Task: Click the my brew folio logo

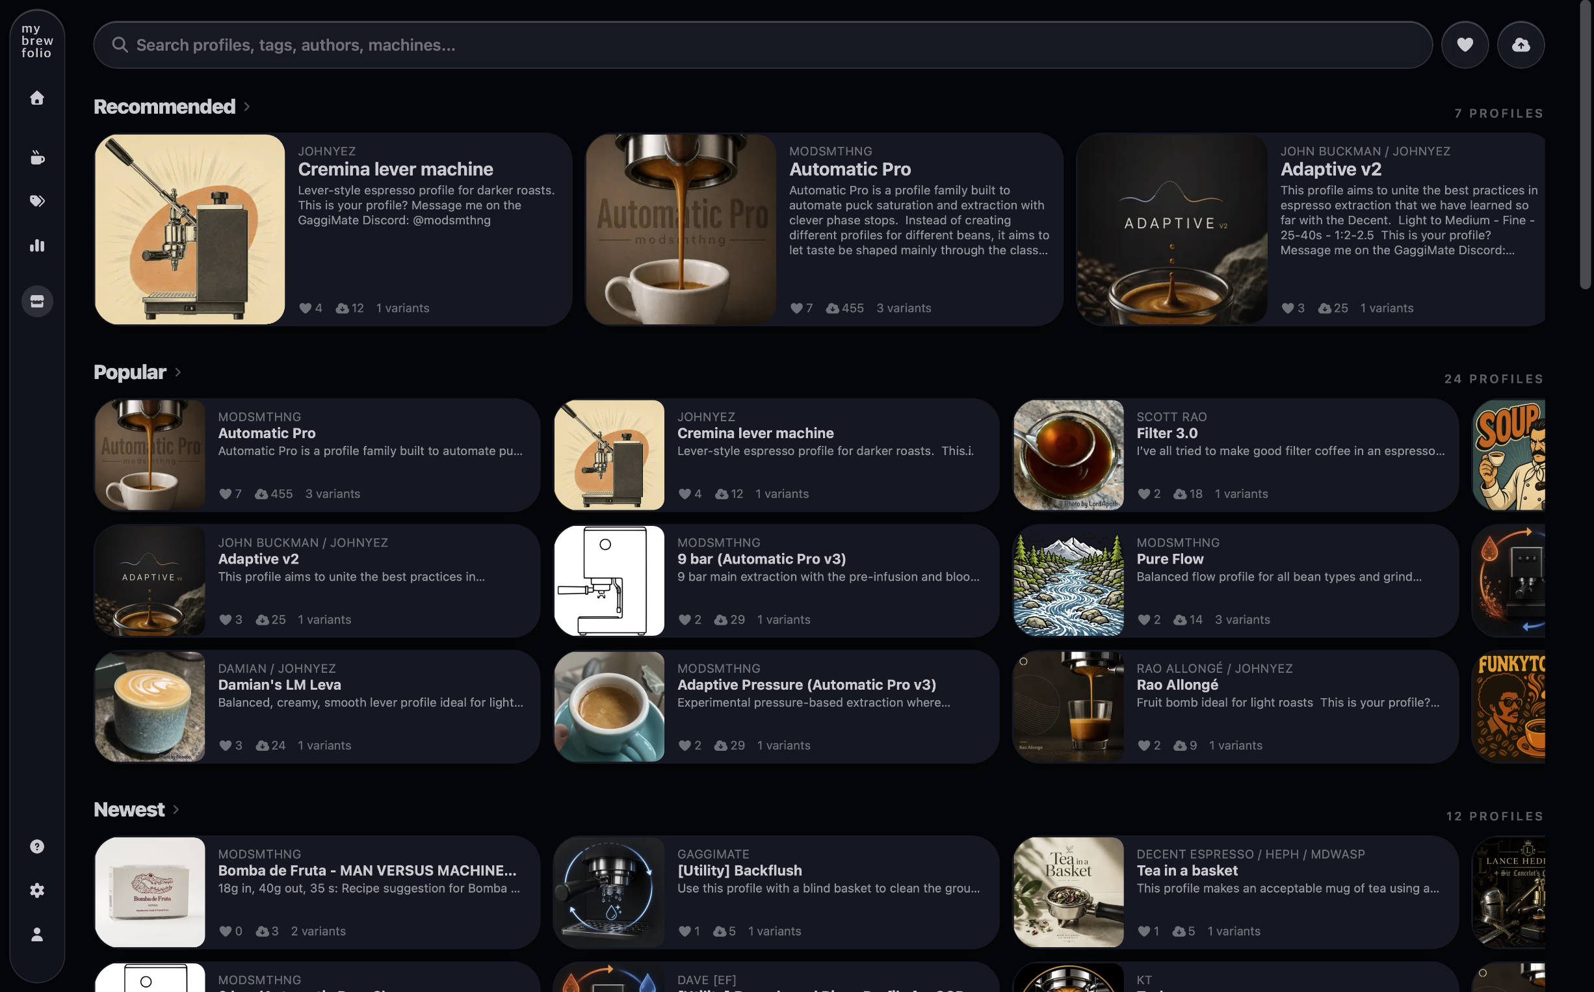Action: click(38, 41)
